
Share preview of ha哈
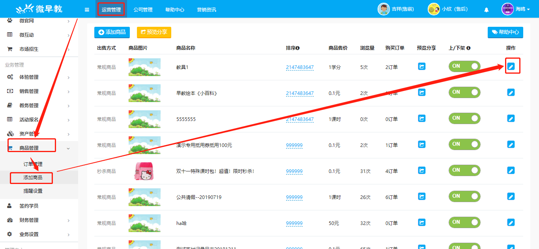coord(422,223)
